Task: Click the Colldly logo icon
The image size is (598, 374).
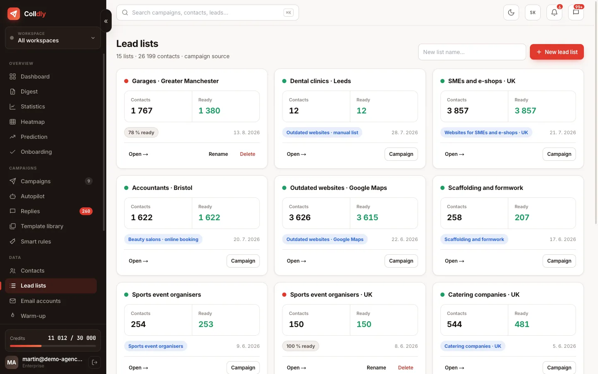Action: click(x=14, y=14)
